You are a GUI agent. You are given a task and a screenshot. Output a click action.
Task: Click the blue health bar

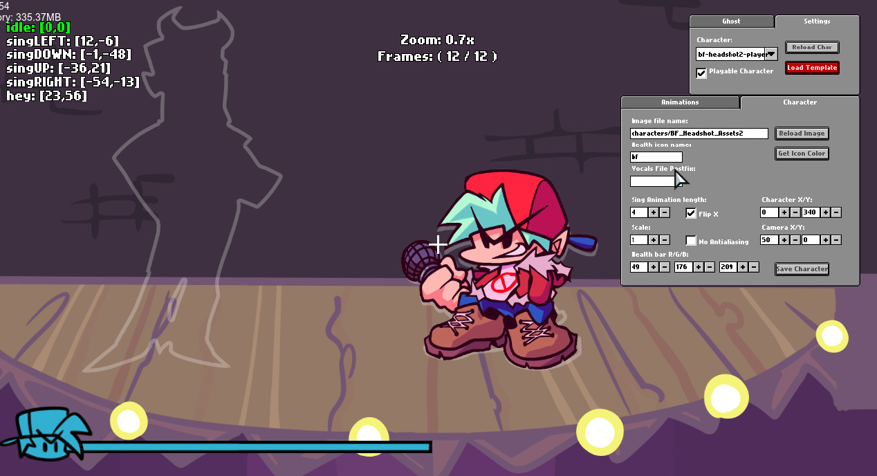coord(256,447)
